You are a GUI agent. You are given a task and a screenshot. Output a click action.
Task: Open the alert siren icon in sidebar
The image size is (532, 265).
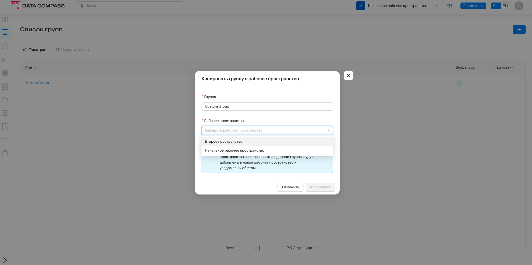pyautogui.click(x=5, y=140)
